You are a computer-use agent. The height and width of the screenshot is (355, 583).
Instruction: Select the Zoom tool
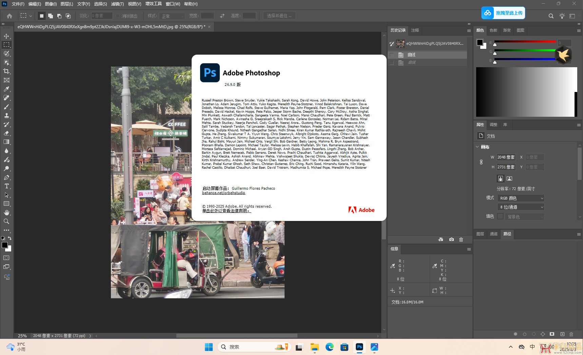[6, 221]
